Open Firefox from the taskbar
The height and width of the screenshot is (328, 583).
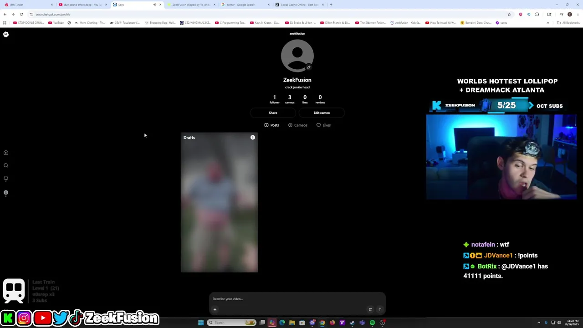click(x=332, y=323)
